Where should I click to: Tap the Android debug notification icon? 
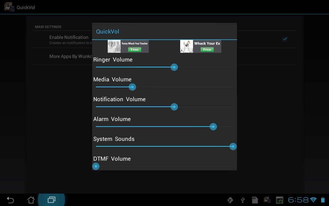[x=230, y=200]
